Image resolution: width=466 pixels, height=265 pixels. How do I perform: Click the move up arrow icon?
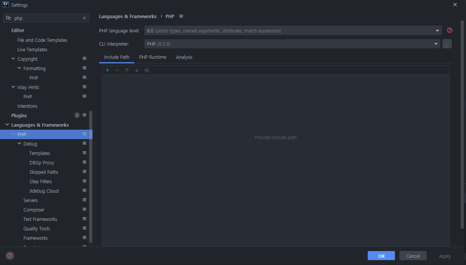(127, 70)
